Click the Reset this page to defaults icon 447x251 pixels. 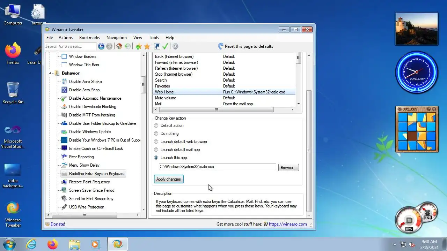(221, 46)
